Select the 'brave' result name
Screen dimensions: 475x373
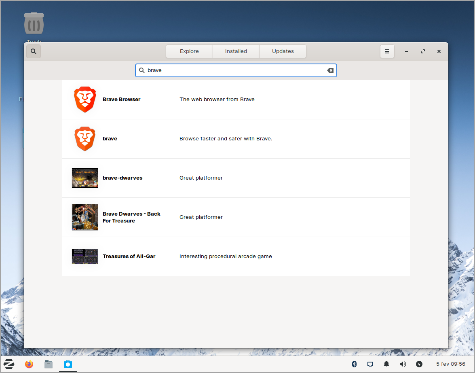click(110, 139)
